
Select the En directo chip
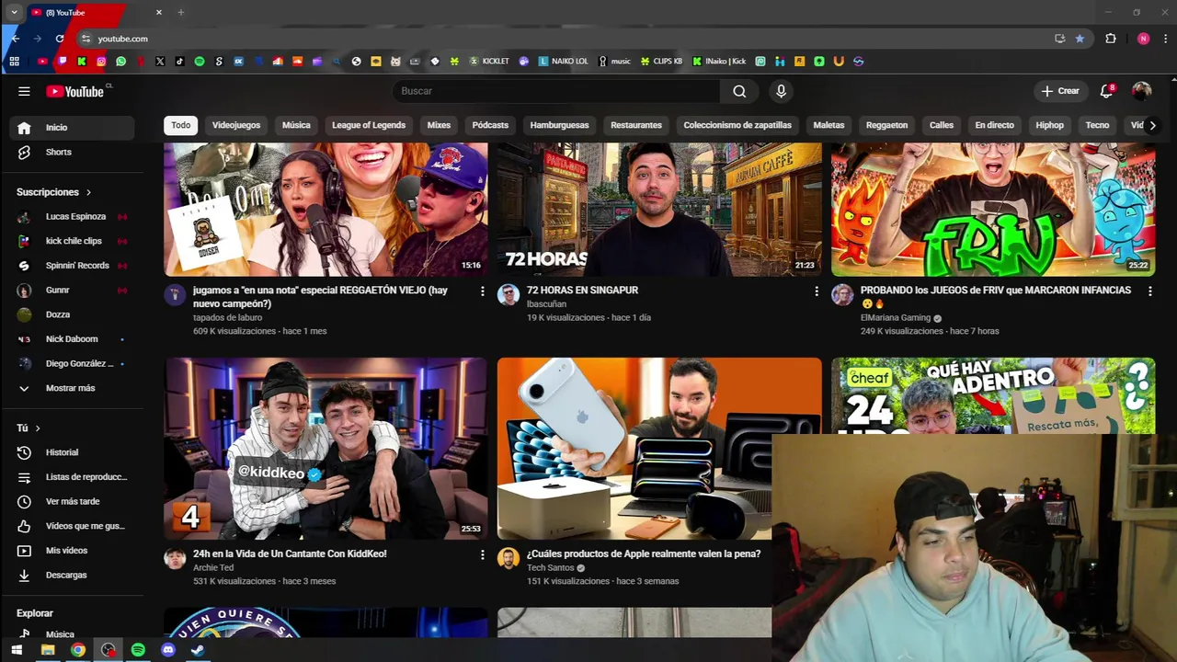point(994,125)
